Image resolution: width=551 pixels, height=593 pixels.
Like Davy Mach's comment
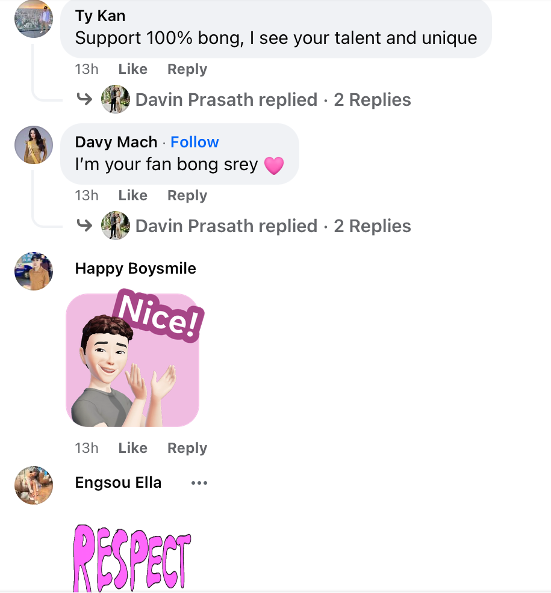pos(132,195)
